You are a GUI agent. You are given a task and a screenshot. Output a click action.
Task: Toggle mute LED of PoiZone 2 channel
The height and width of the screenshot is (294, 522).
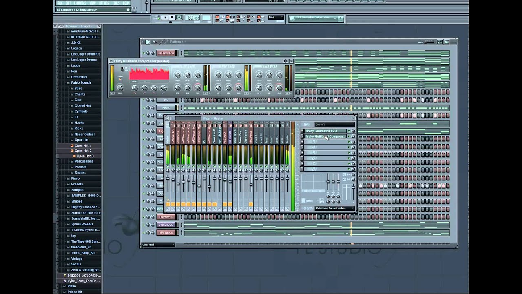click(144, 217)
